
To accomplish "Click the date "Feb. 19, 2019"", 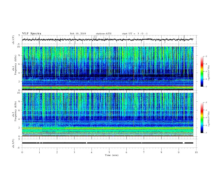I will click(78, 34).
